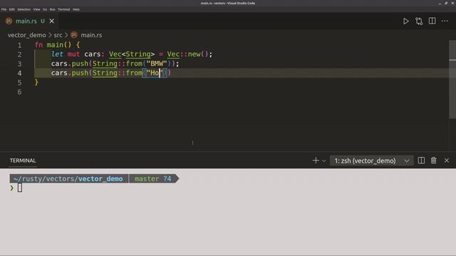456x256 pixels.
Task: Click the mut keyword on line 2
Action: tap(73, 54)
